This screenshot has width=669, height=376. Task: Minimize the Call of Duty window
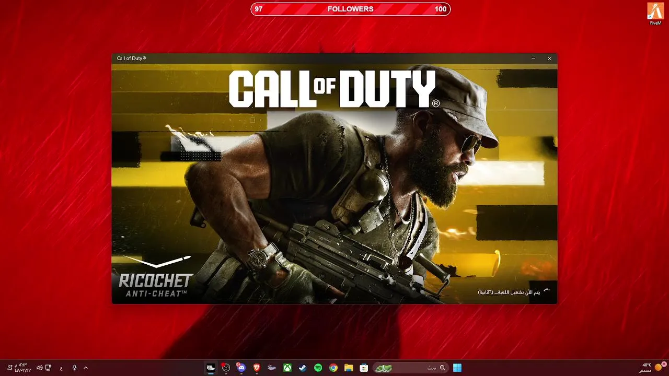[533, 58]
